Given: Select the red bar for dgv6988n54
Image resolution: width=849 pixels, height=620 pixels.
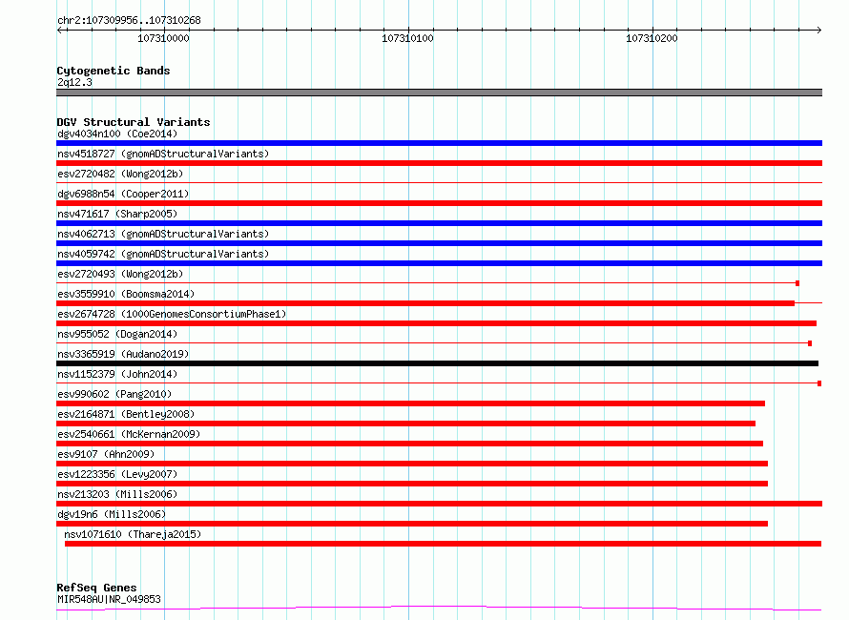Looking at the screenshot, I should (439, 203).
